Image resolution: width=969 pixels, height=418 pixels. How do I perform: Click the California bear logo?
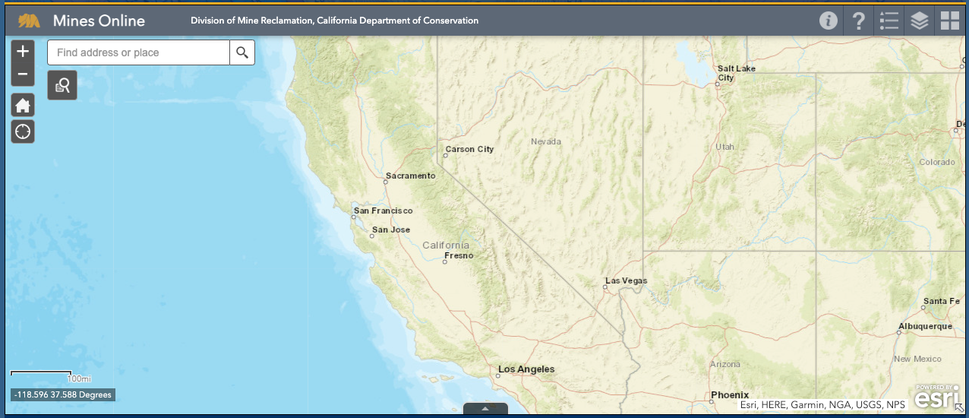[30, 21]
